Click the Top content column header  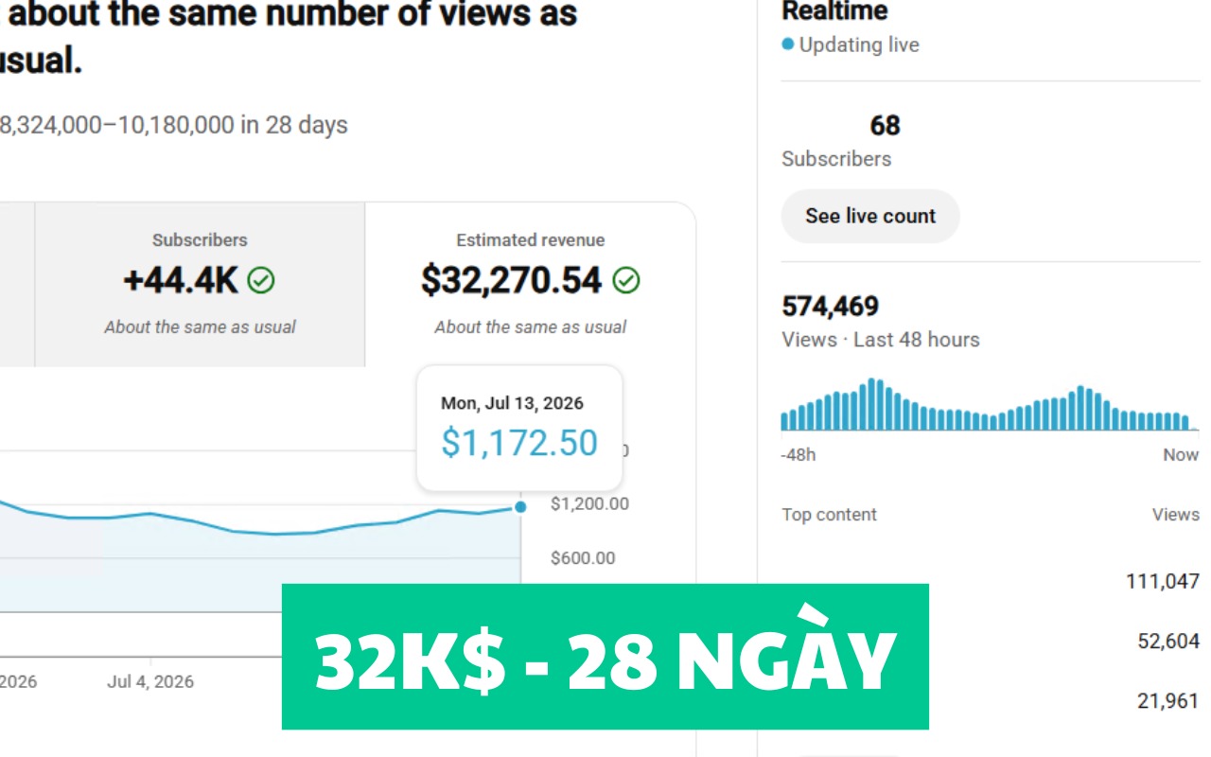[x=829, y=515]
